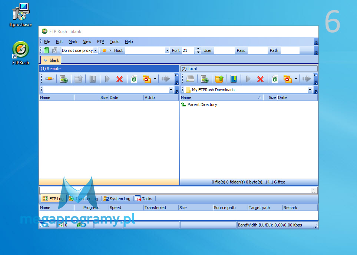This screenshot has height=255, width=357.
Task: Click the red X delete icon in Remote toolbar
Action: 119,79
